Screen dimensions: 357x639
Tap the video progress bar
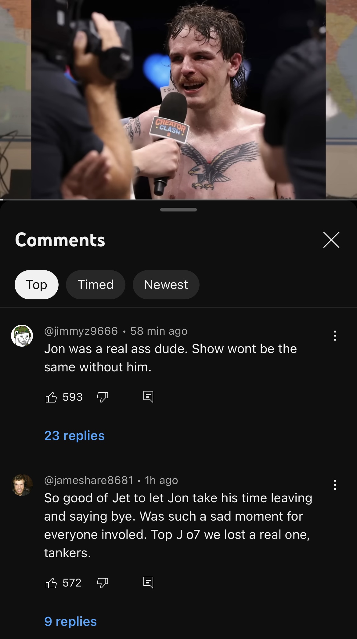click(x=179, y=199)
